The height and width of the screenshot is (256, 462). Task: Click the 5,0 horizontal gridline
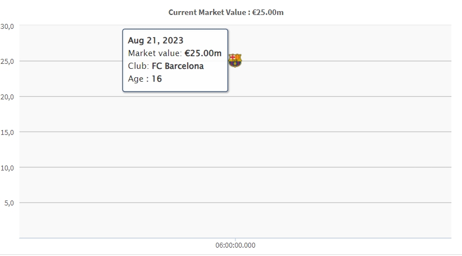click(x=235, y=203)
